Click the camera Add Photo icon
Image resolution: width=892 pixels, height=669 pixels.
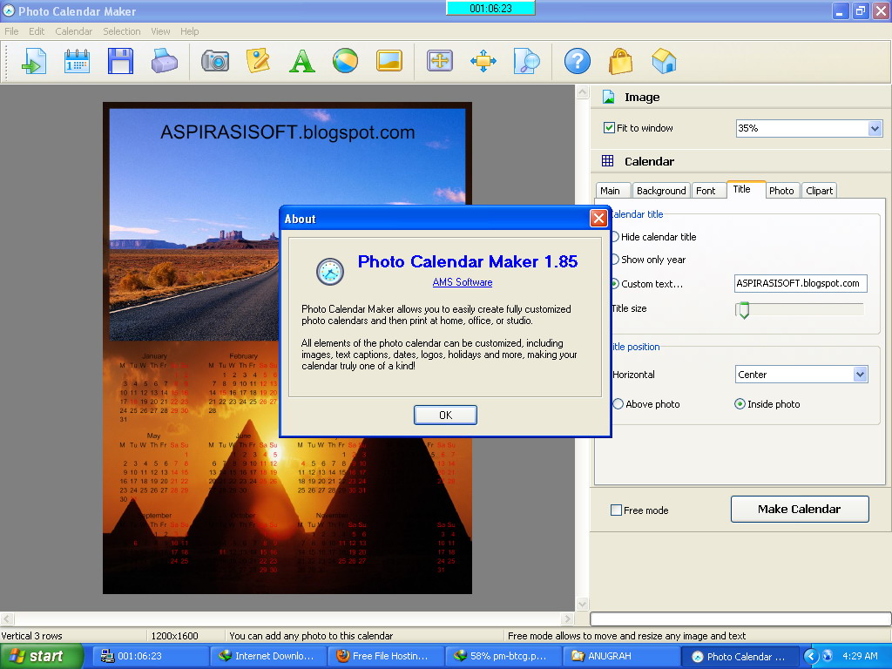coord(215,62)
